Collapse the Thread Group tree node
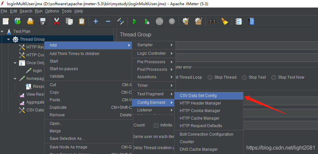This screenshot has width=318, height=154. click(x=8, y=39)
